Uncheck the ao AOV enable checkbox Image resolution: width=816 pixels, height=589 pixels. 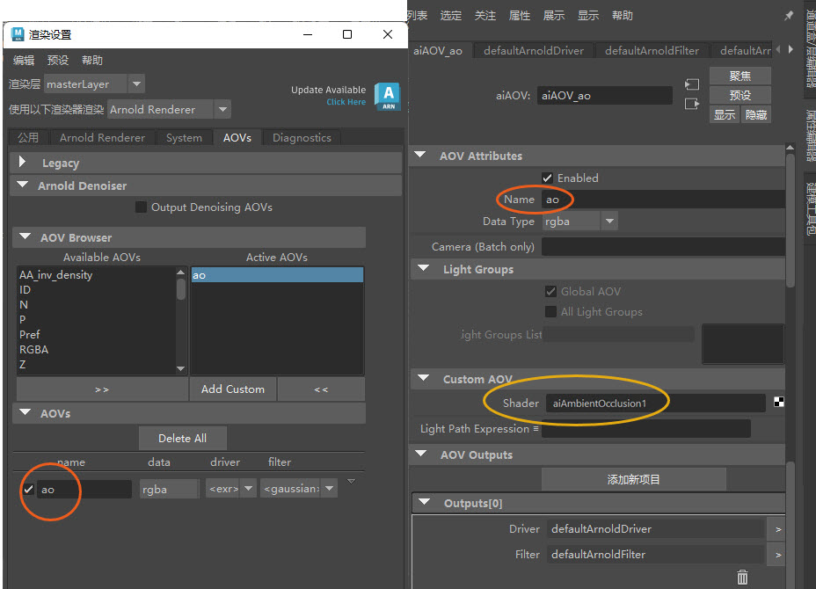tap(28, 489)
